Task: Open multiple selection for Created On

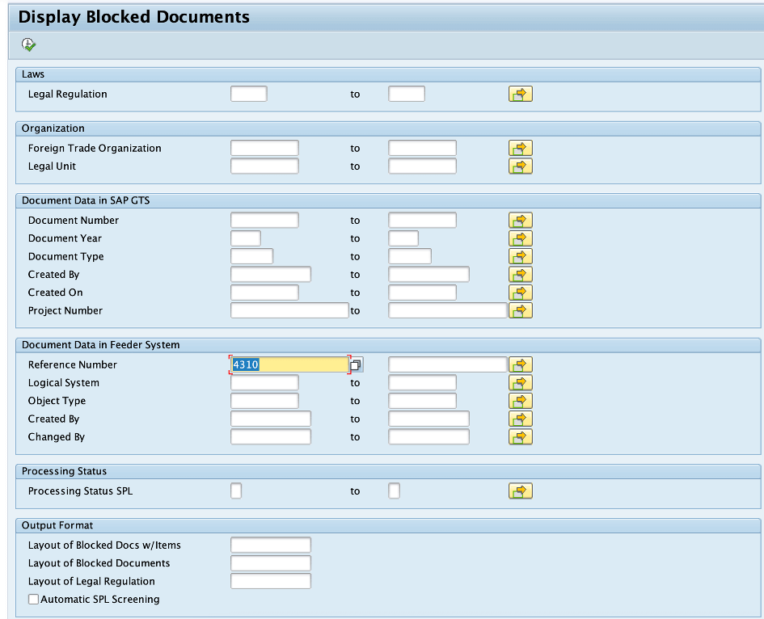Action: tap(521, 293)
